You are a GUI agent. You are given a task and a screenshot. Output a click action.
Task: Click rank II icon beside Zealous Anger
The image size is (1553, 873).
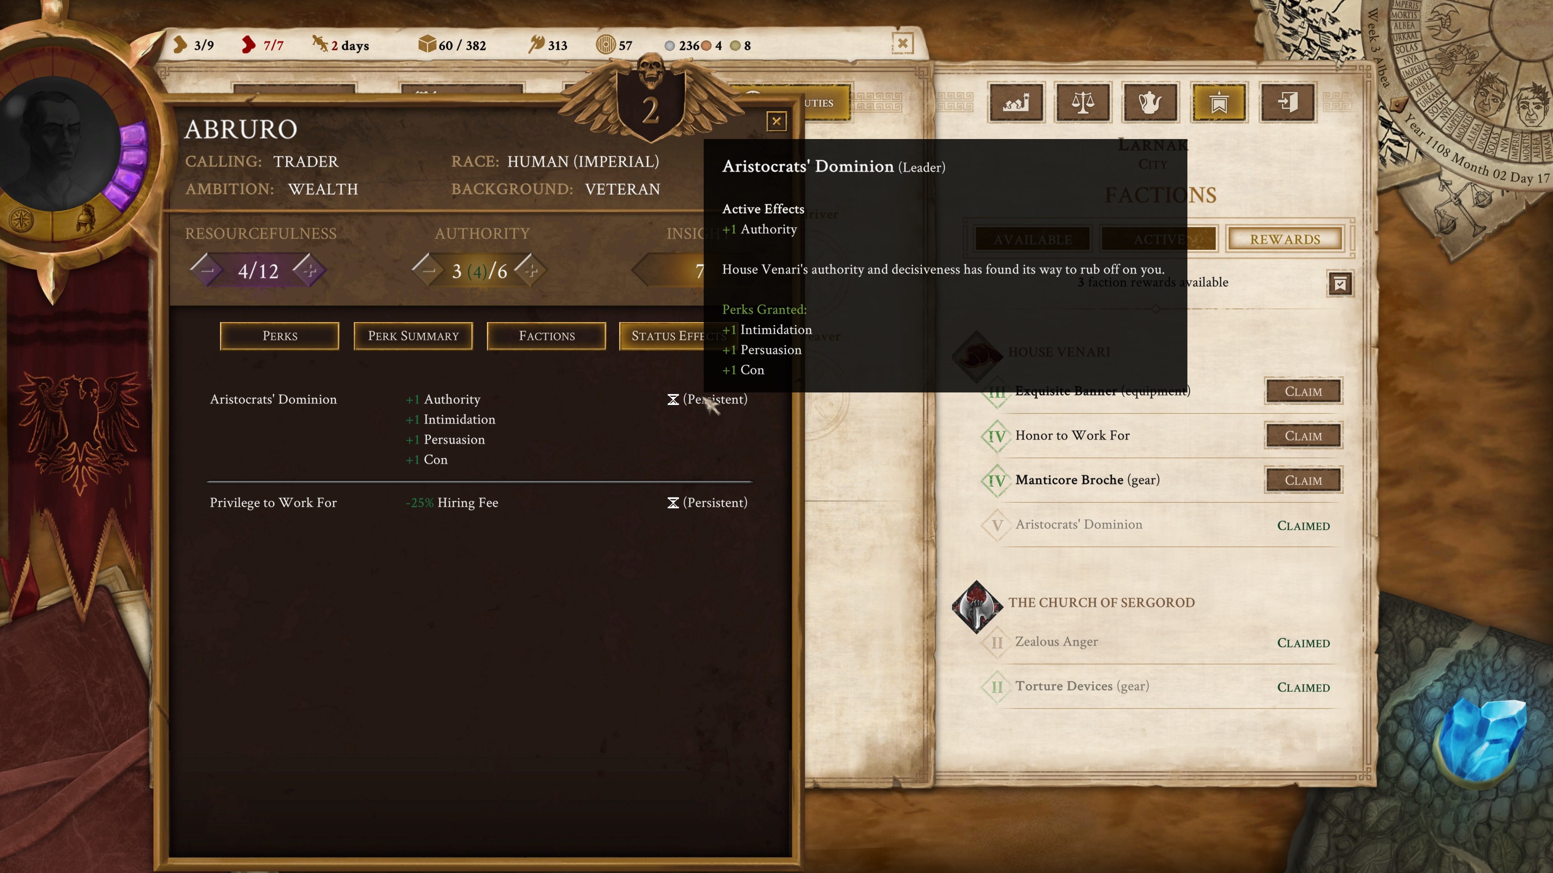pos(997,642)
